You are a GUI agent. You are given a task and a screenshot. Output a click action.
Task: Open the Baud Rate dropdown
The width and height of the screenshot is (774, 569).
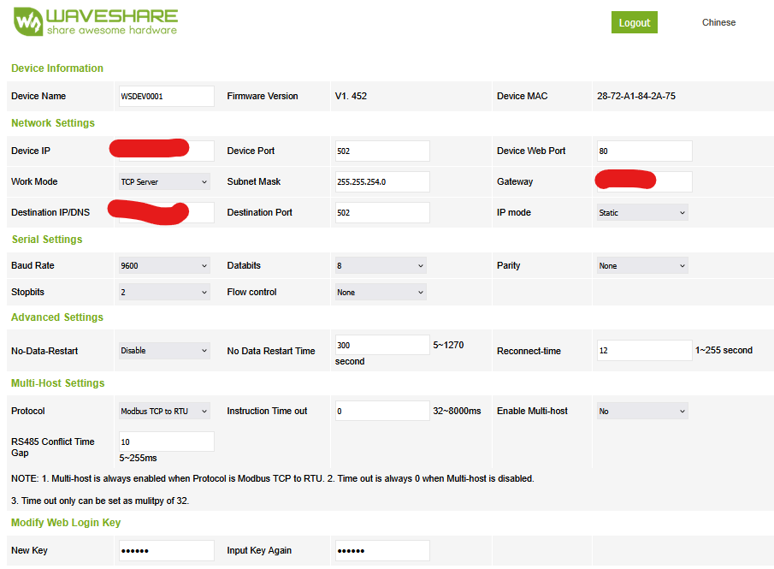click(164, 265)
